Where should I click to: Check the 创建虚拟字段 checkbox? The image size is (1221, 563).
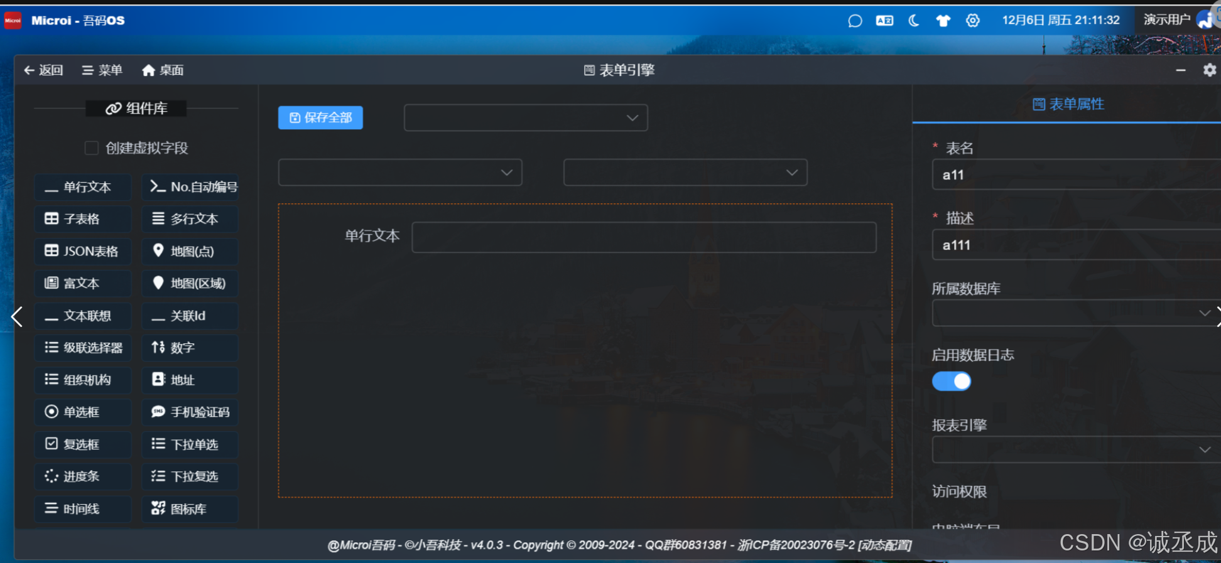(x=92, y=148)
